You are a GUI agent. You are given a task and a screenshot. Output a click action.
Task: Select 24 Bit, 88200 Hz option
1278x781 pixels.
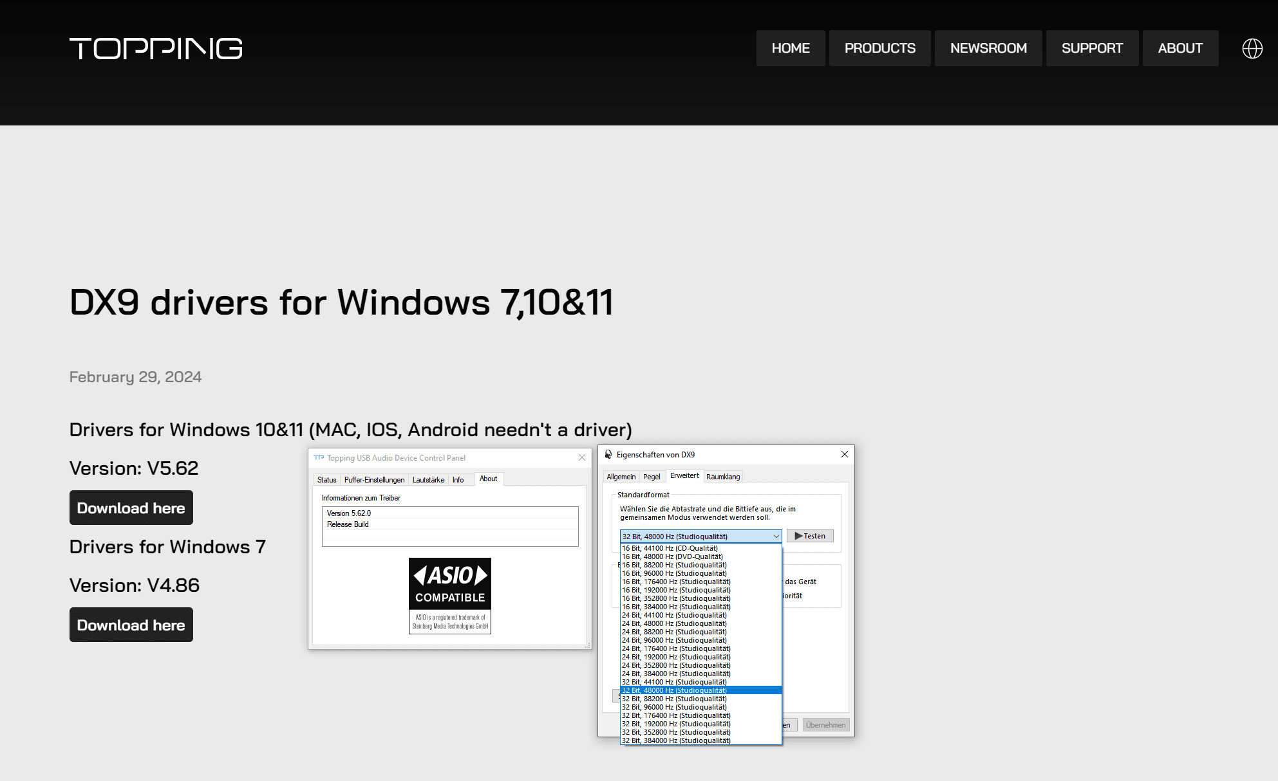coord(700,632)
